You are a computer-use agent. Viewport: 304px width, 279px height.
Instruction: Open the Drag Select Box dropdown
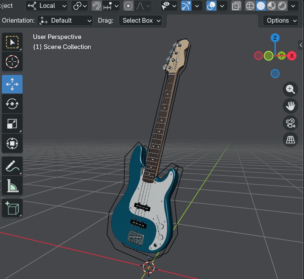pos(140,21)
